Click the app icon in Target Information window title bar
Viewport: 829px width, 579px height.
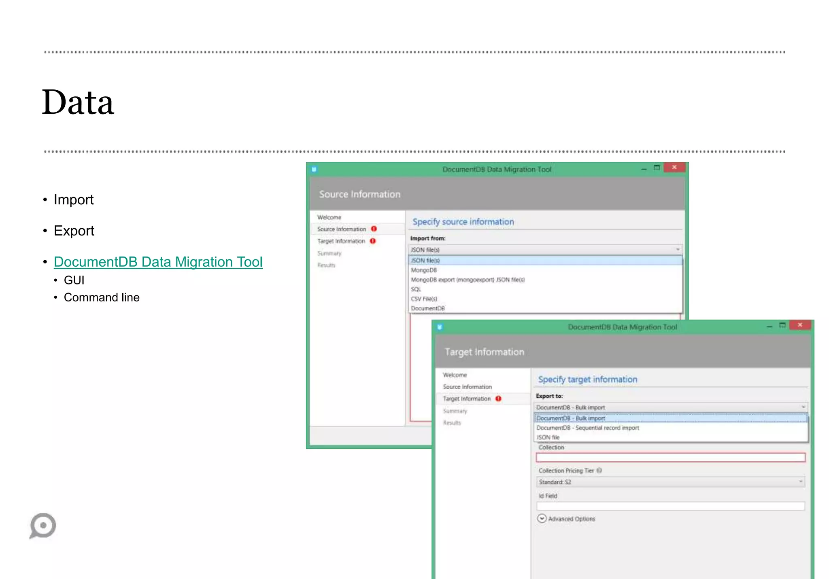click(x=440, y=327)
